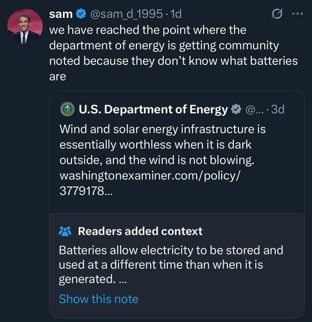Screen dimensions: 312x322
Task: Click the Department of Energy seal icon
Action: [x=67, y=109]
